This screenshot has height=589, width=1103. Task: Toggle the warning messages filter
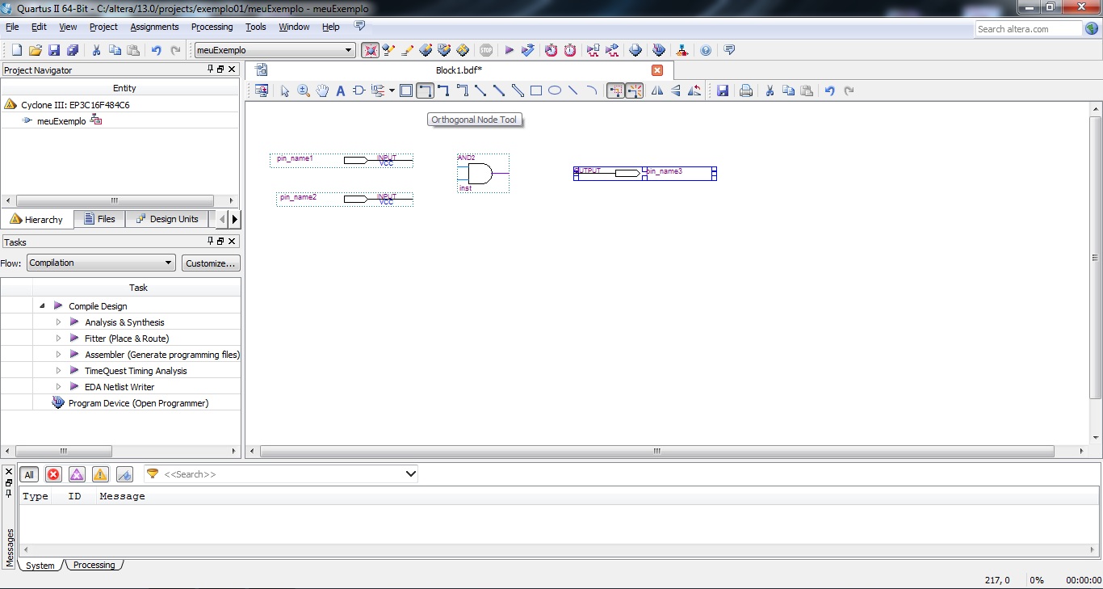tap(100, 474)
